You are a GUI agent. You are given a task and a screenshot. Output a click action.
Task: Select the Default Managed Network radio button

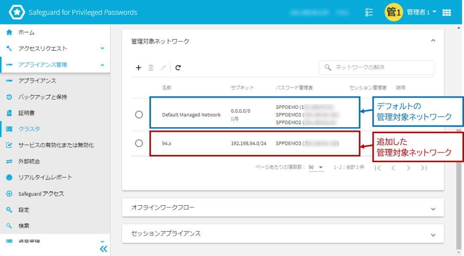point(139,114)
